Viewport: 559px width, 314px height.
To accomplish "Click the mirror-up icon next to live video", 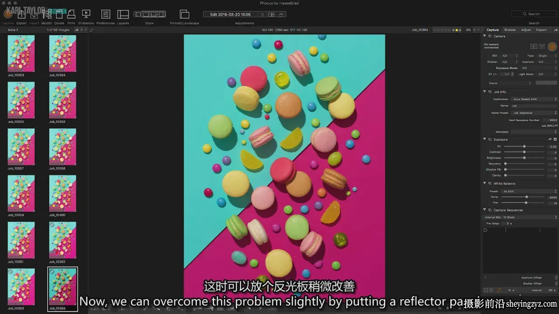I will point(542,46).
